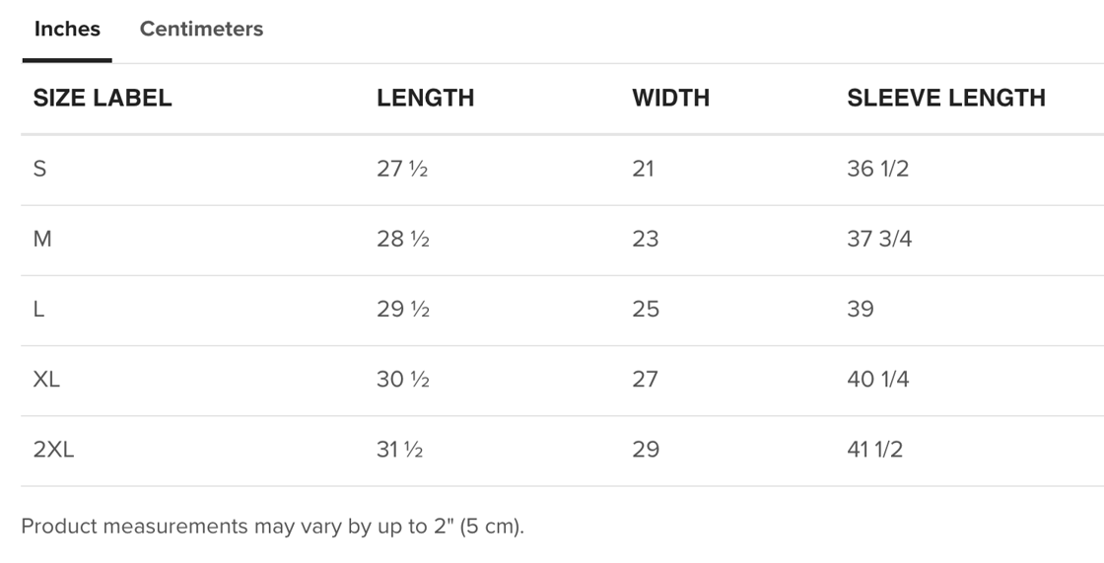Click the sleeve length 36 1/2 cell
1104x563 pixels.
tap(877, 169)
